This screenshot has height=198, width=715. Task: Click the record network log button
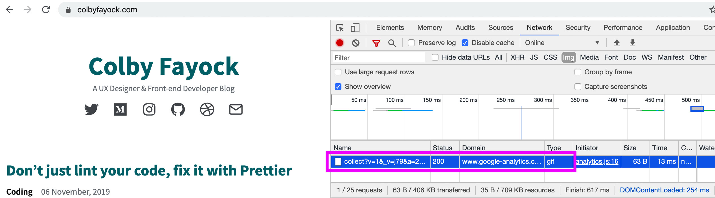[x=339, y=43]
